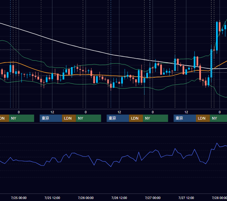The image size is (227, 201).
Task: Click the 7/26 12:00 date label
Action: (119, 198)
